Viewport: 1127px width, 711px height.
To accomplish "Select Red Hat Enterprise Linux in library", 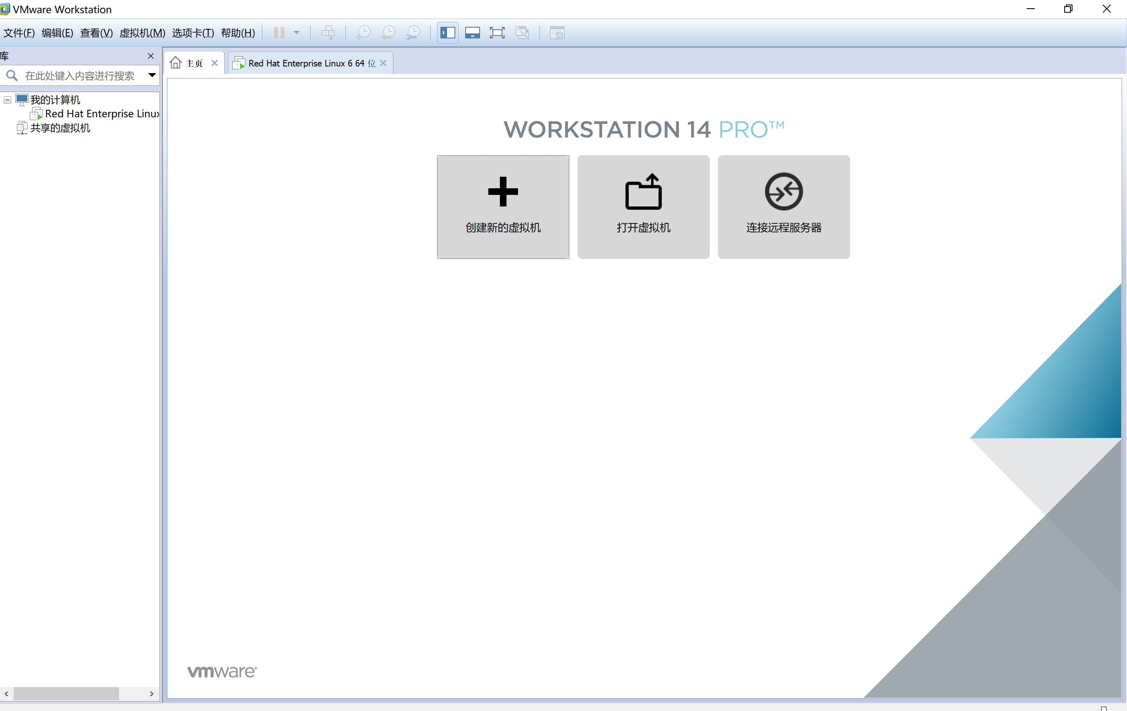I will (101, 114).
